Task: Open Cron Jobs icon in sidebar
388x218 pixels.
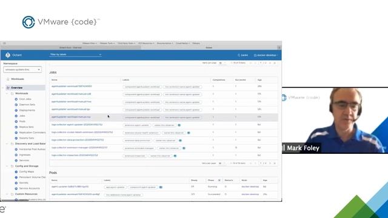Action: click(16, 99)
